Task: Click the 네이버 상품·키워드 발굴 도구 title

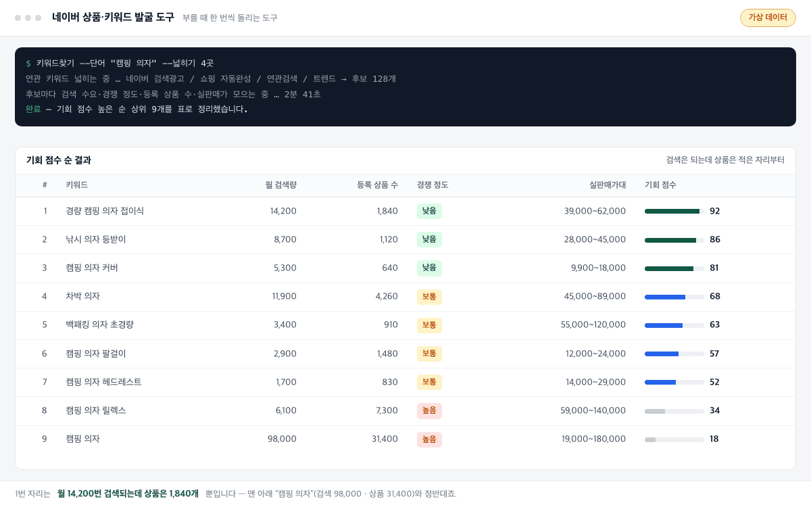Action: click(x=113, y=18)
